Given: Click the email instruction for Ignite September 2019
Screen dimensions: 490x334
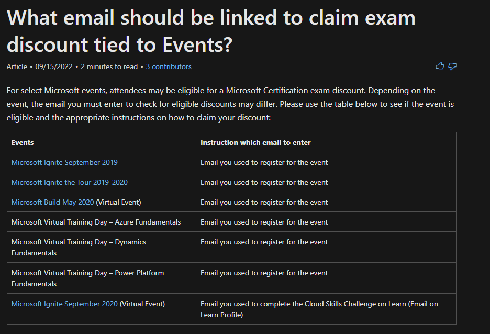Looking at the screenshot, I should coord(264,162).
